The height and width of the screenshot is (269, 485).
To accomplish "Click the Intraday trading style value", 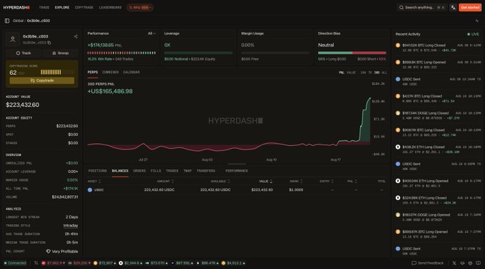I will pos(71,226).
